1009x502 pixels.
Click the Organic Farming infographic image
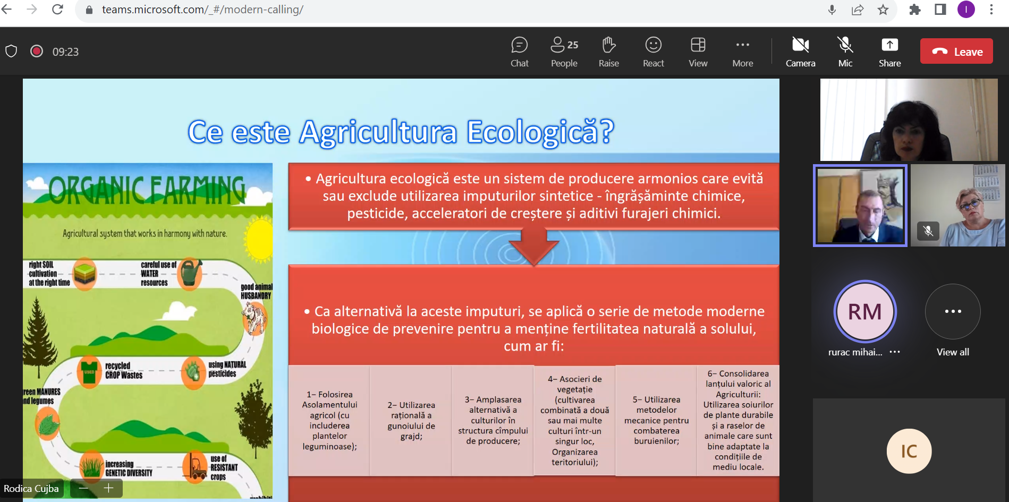click(x=148, y=330)
